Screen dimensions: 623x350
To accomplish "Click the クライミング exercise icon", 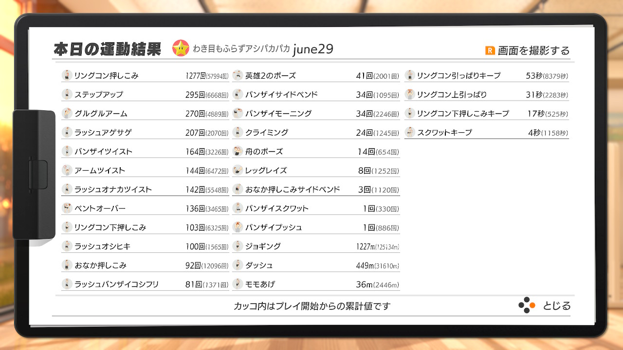I will pyautogui.click(x=238, y=132).
